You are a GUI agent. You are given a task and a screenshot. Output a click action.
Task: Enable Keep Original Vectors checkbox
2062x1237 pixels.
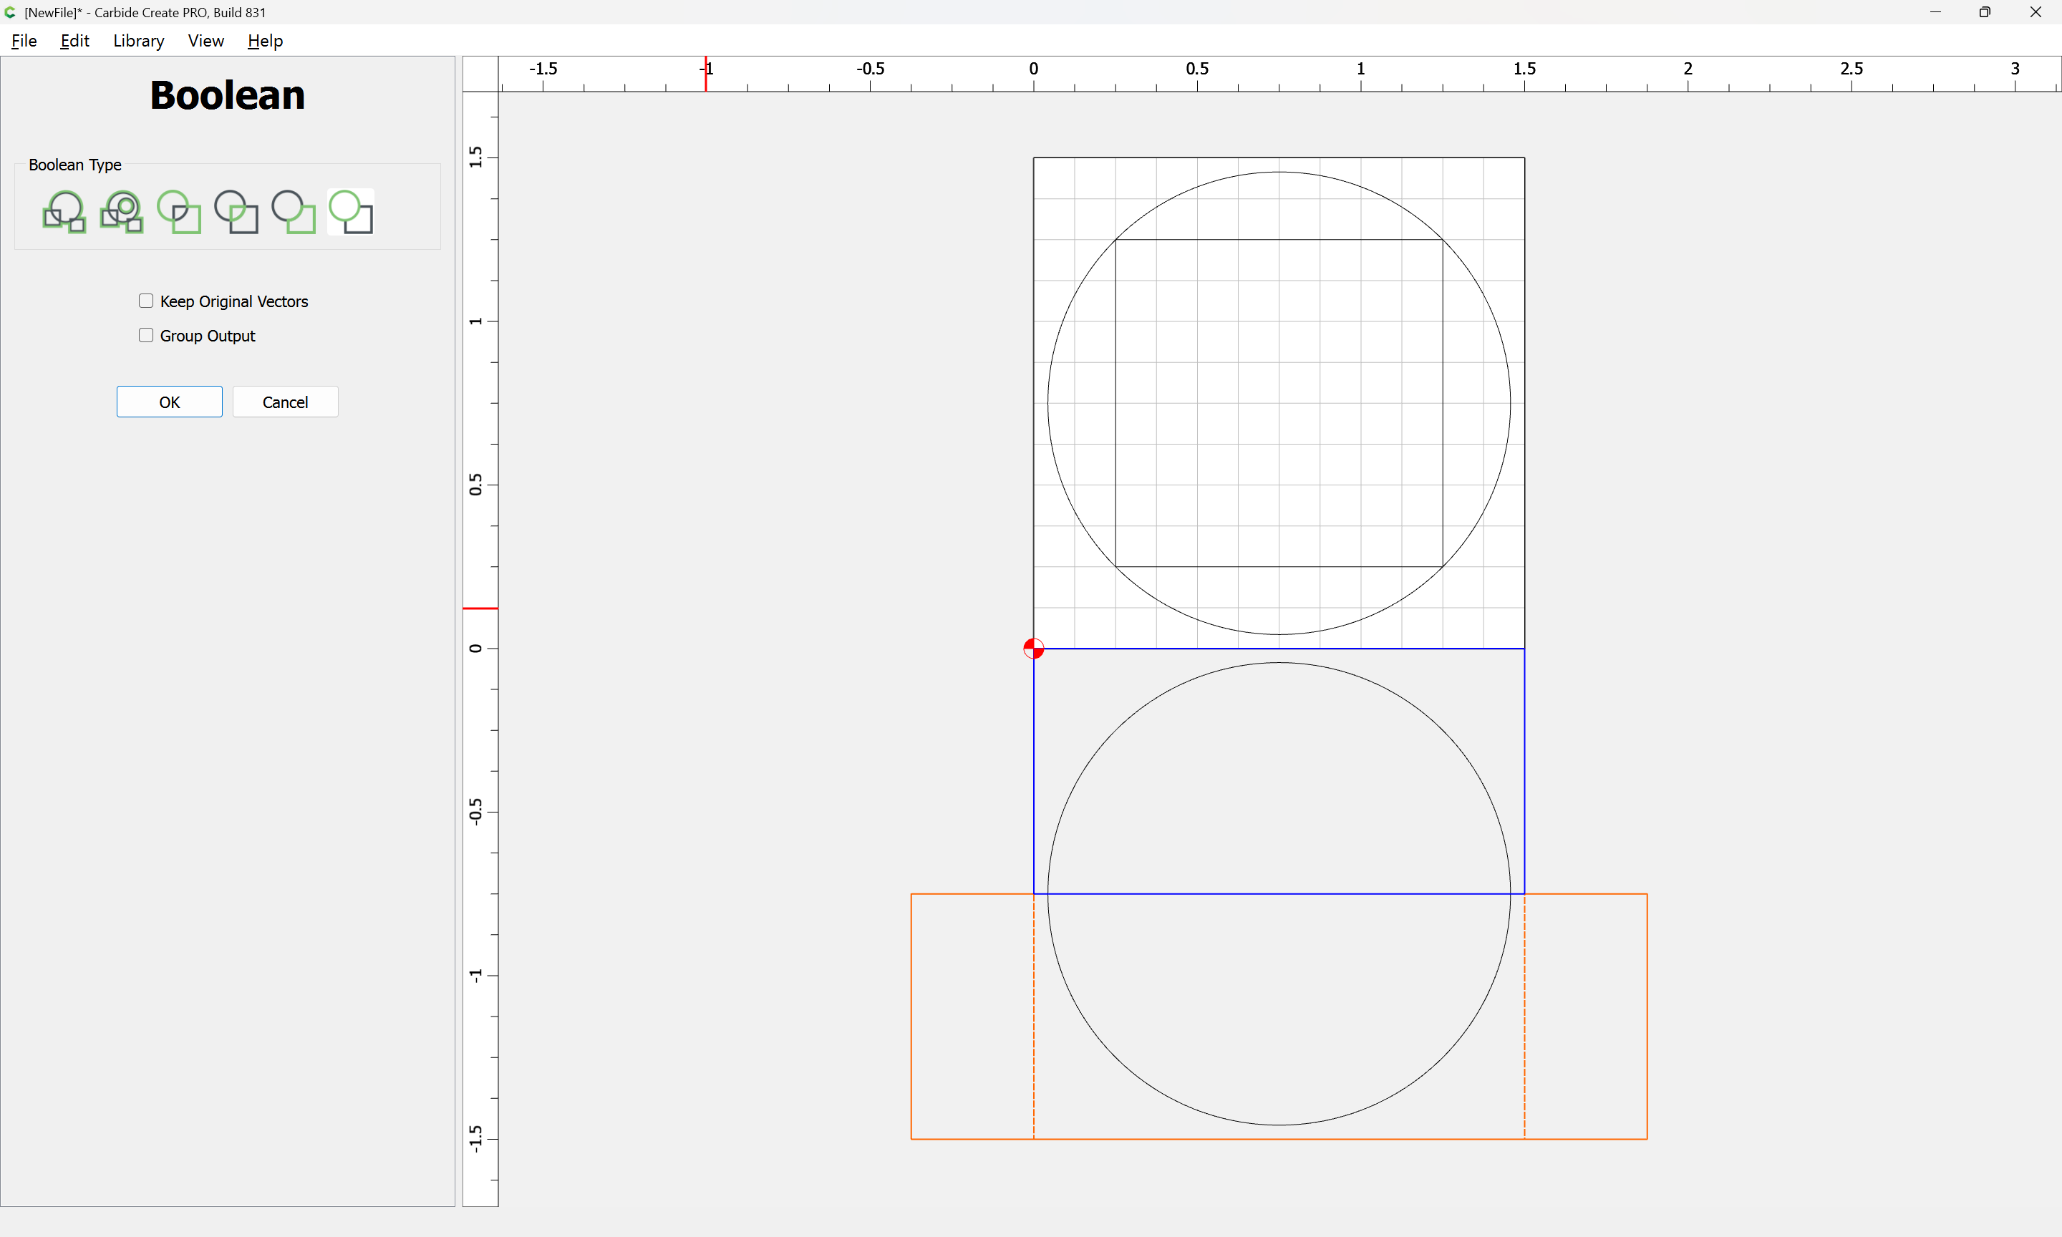[x=146, y=301]
